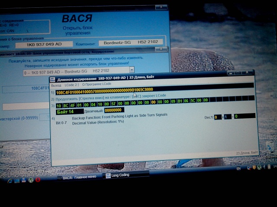Image resolution: width=277 pixels, height=207 pixels.
Task: Click Decimal Value (Resolution: 1%) text
Action: coord(98,122)
